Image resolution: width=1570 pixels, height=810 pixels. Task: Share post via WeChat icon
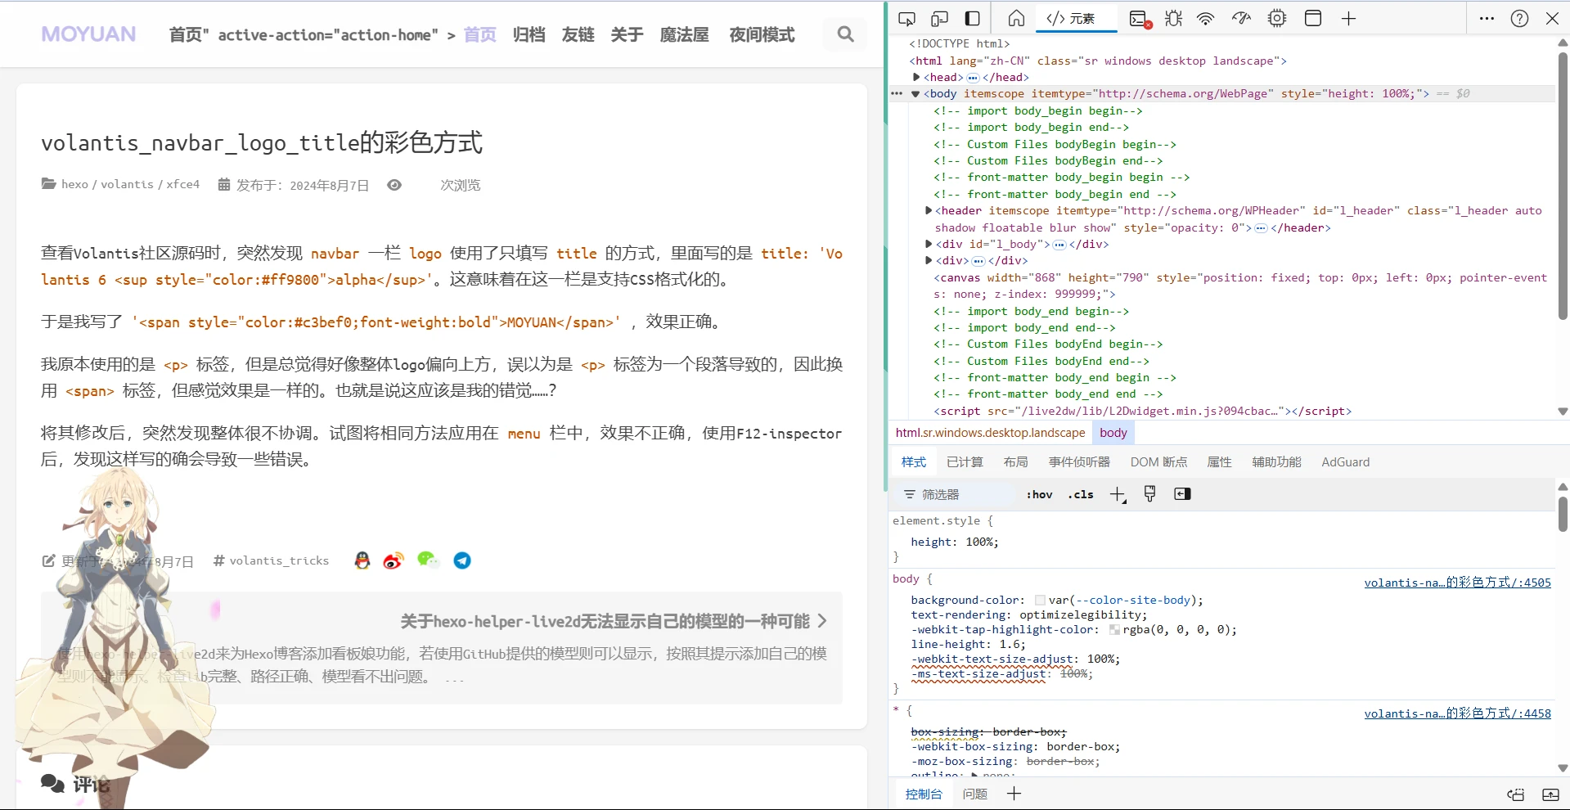(x=428, y=560)
